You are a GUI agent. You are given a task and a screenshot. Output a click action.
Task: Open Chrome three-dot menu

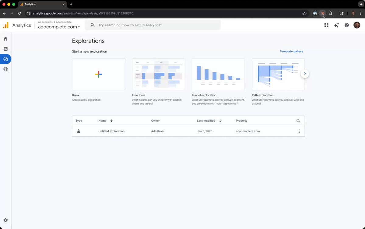[360, 13]
